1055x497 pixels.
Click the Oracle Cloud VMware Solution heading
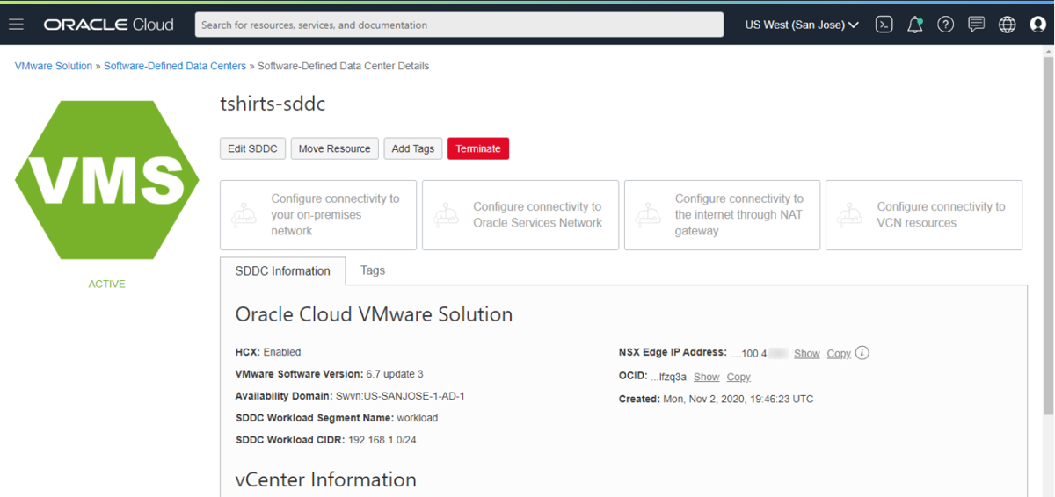374,314
